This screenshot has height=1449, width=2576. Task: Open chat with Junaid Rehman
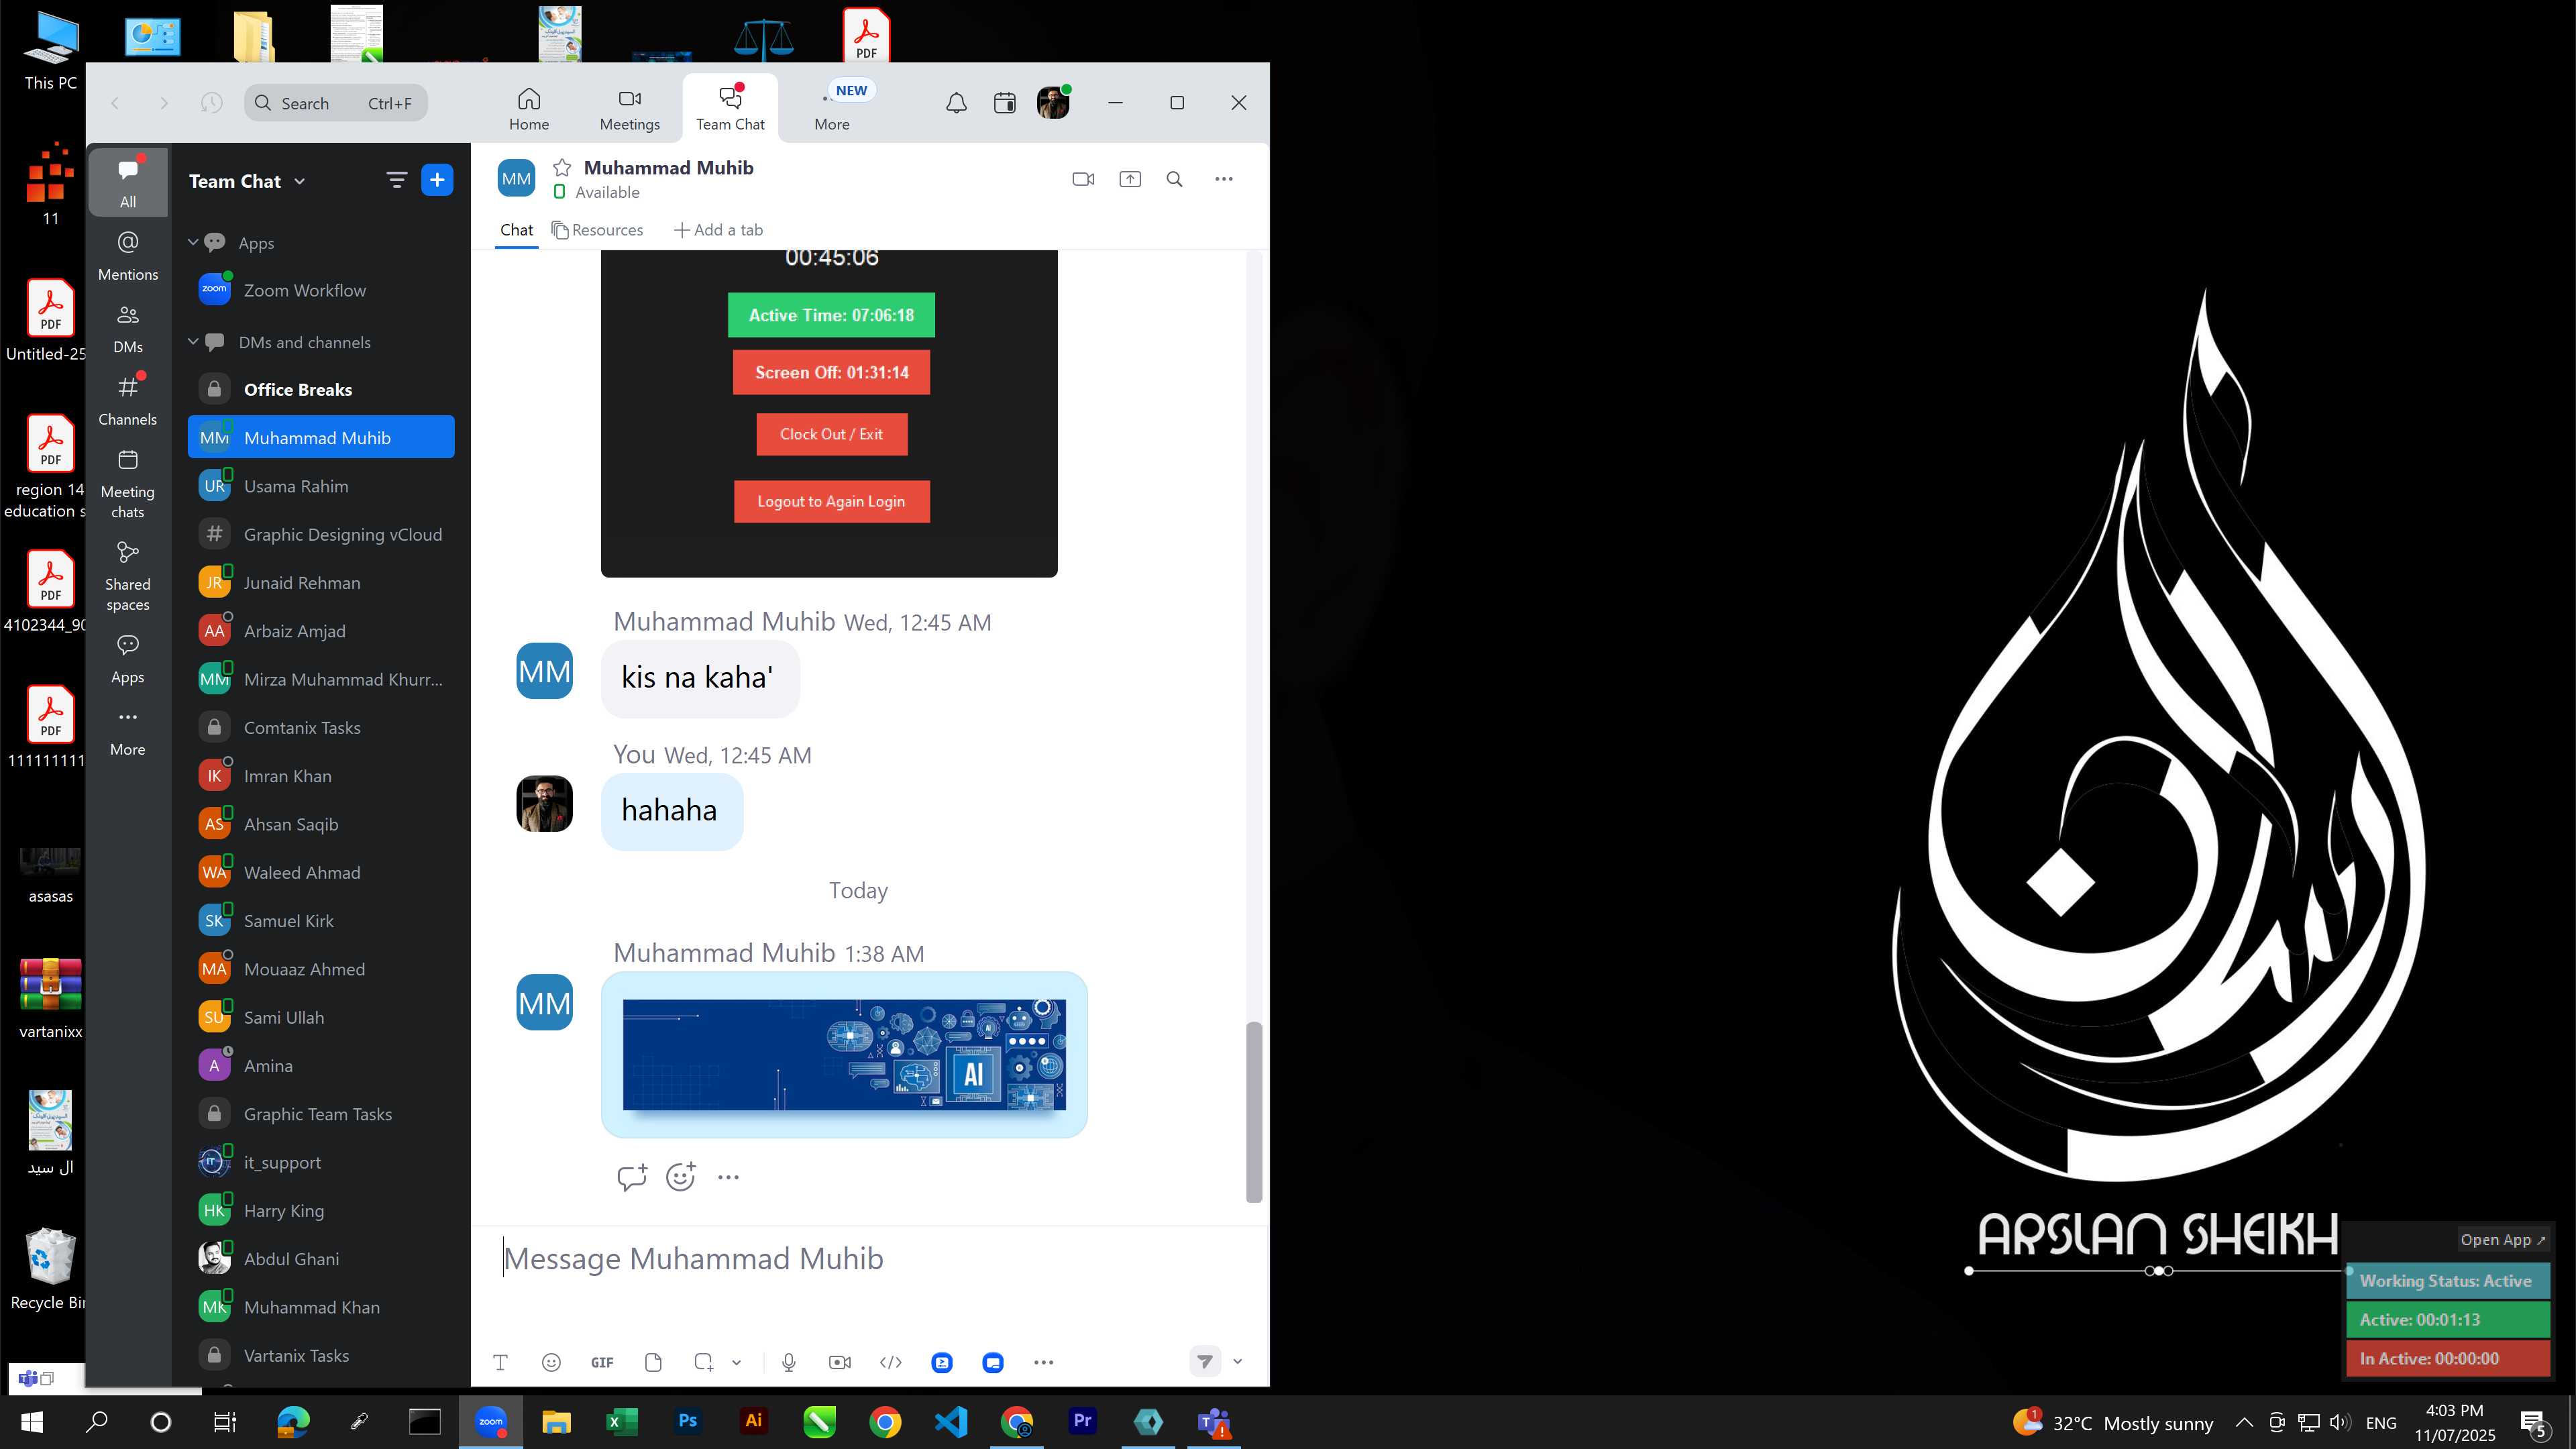point(321,582)
